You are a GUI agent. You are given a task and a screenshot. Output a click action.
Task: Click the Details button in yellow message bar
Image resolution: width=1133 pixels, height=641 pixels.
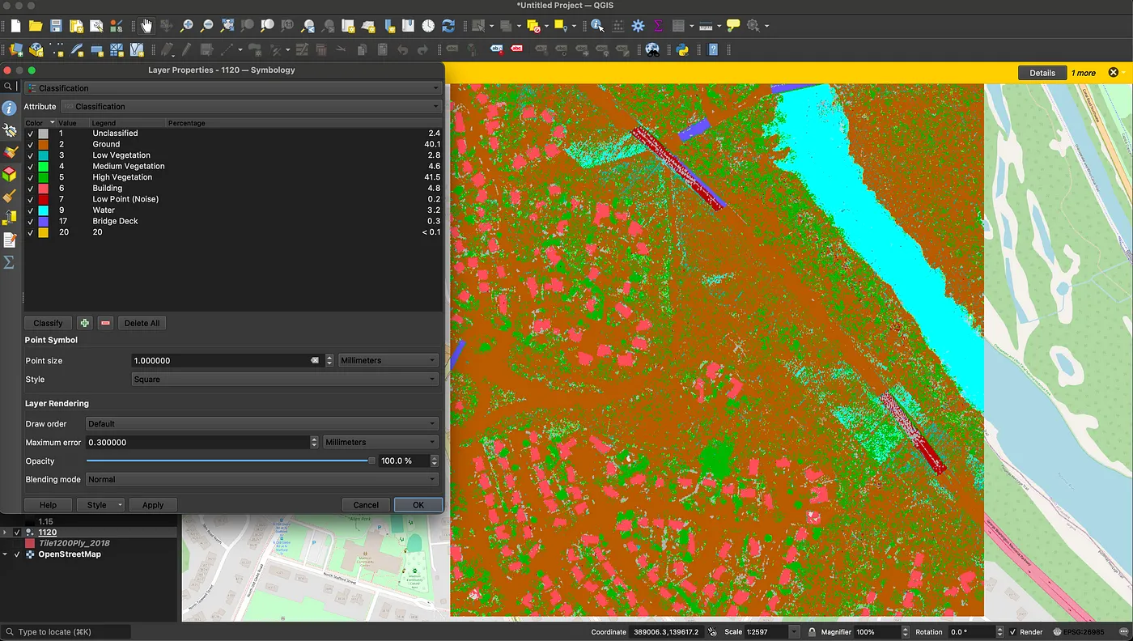(x=1042, y=73)
